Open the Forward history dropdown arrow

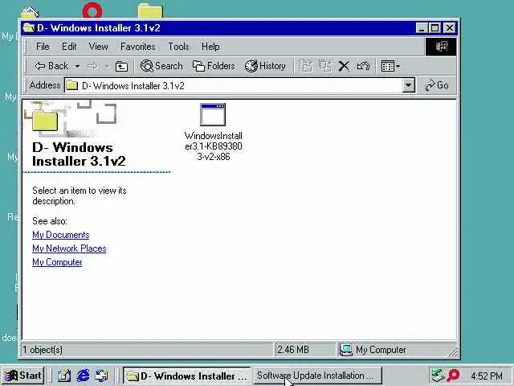click(x=107, y=66)
